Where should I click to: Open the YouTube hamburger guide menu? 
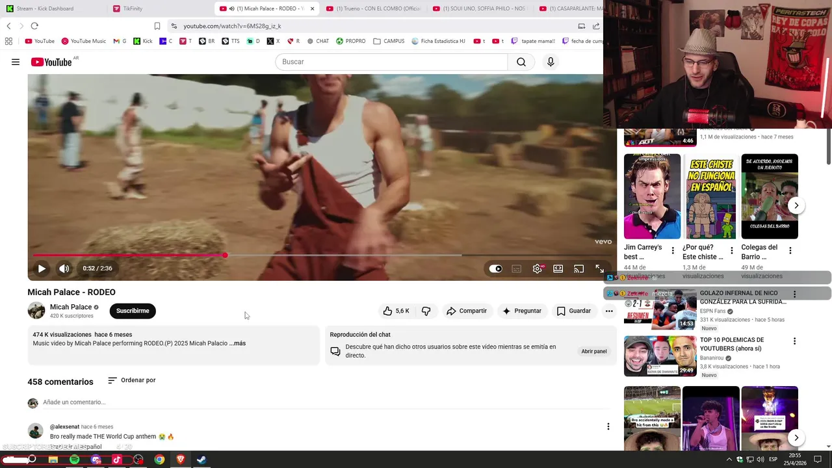16,62
